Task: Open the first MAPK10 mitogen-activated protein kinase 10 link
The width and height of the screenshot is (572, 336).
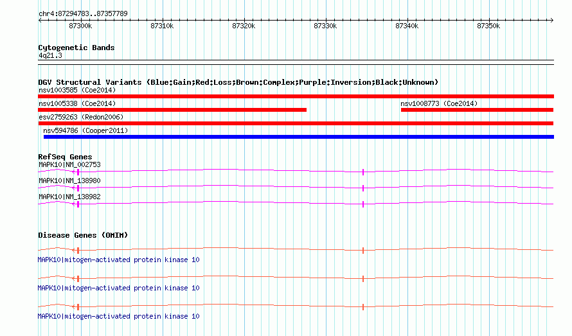Action: pyautogui.click(x=118, y=260)
